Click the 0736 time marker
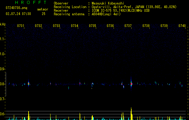The image size is (189, 120). click(110, 26)
